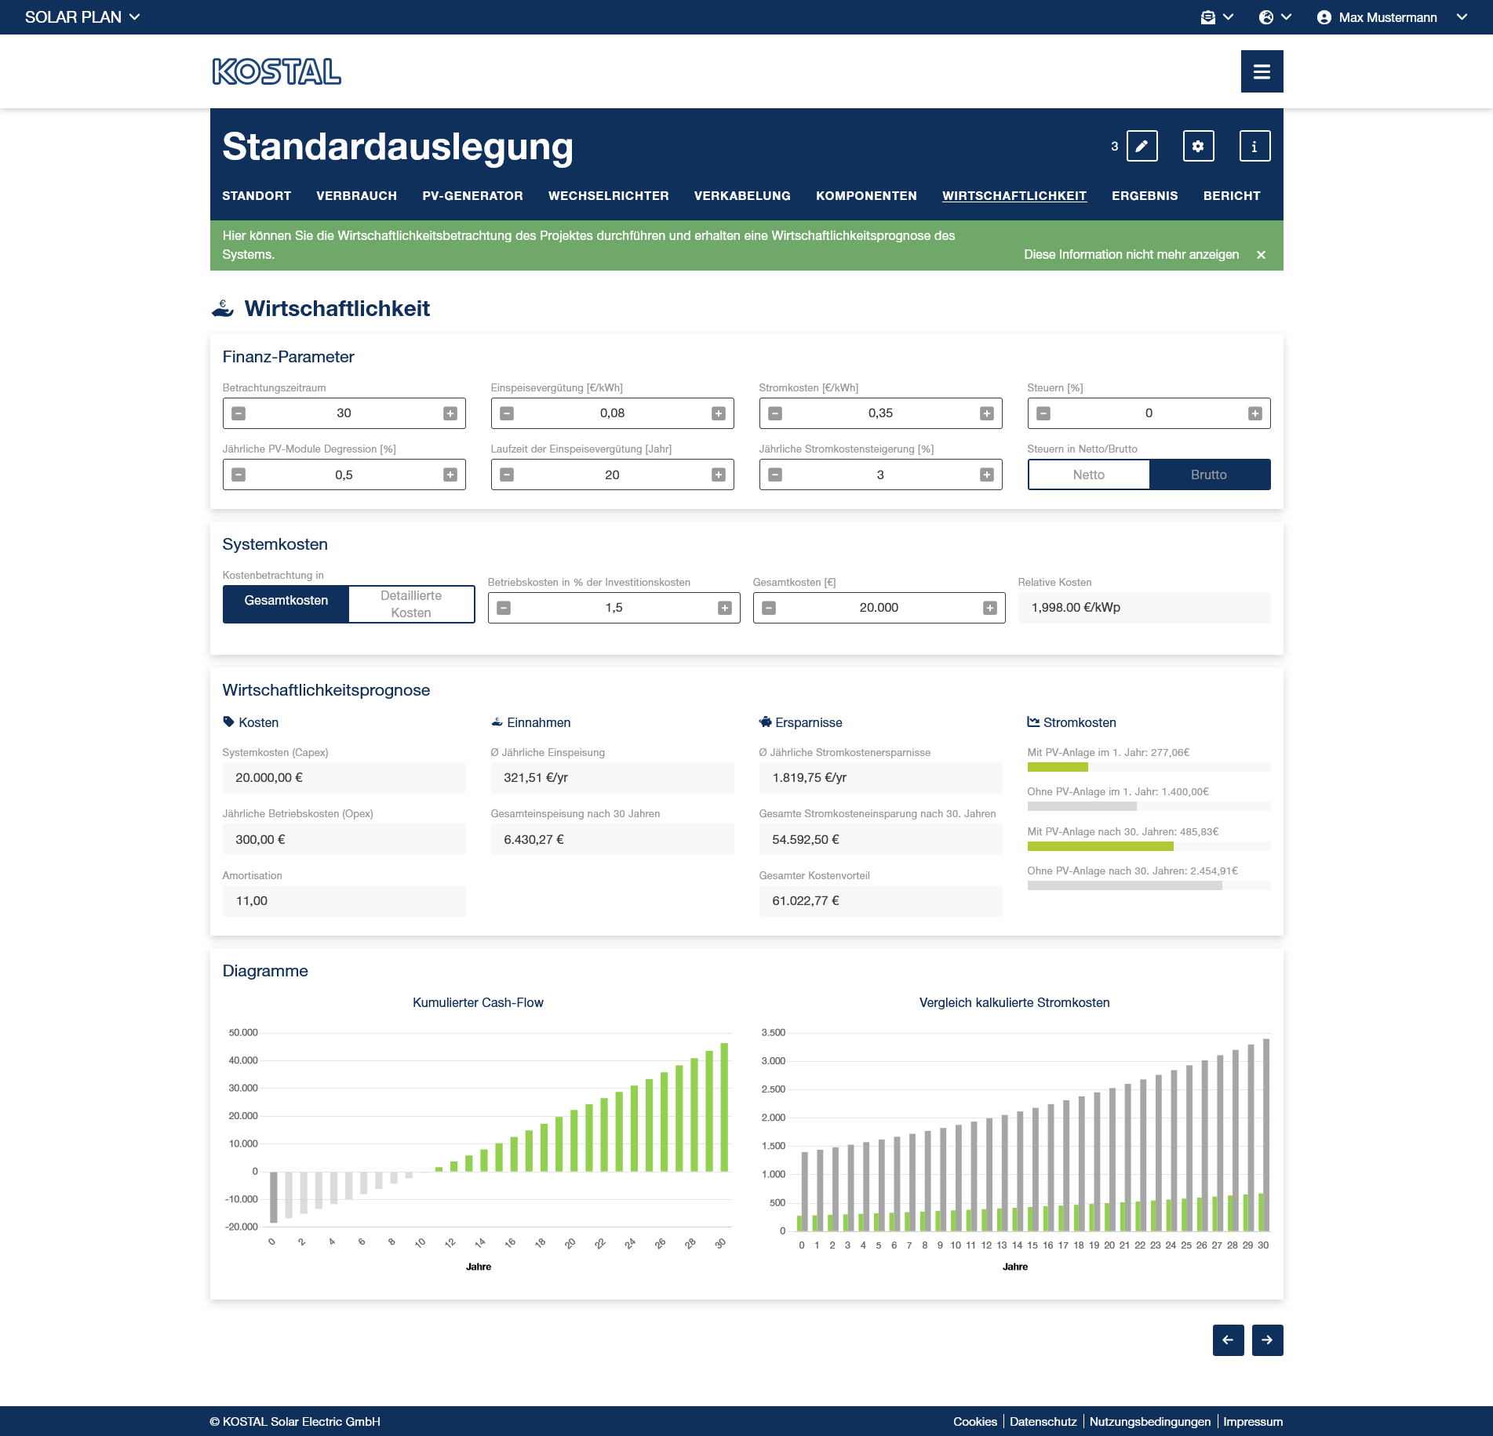Click the pencil edit project icon
The image size is (1493, 1436).
pyautogui.click(x=1142, y=146)
